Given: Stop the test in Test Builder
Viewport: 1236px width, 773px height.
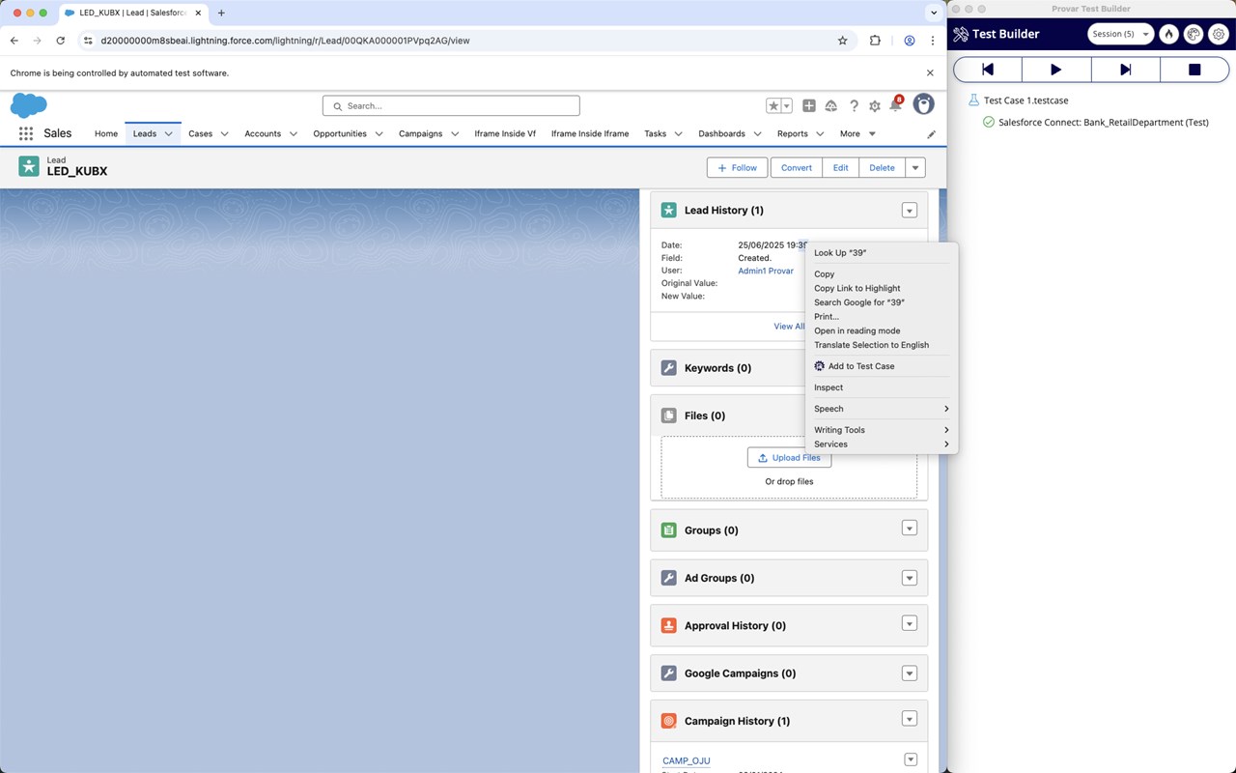Looking at the screenshot, I should click(1194, 70).
